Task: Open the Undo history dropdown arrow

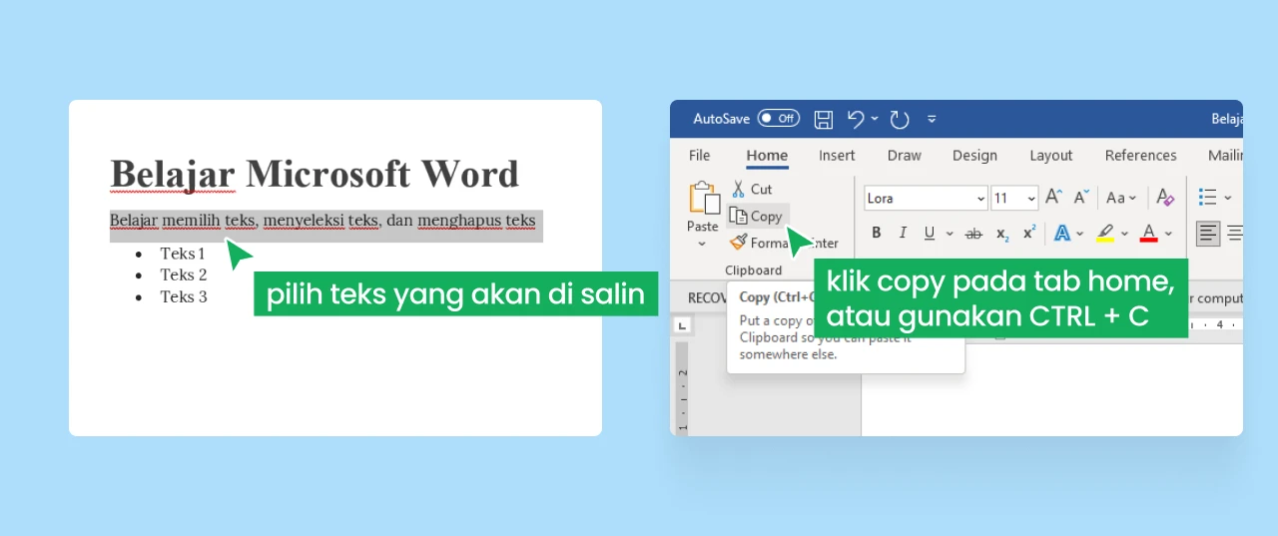Action: (x=875, y=119)
